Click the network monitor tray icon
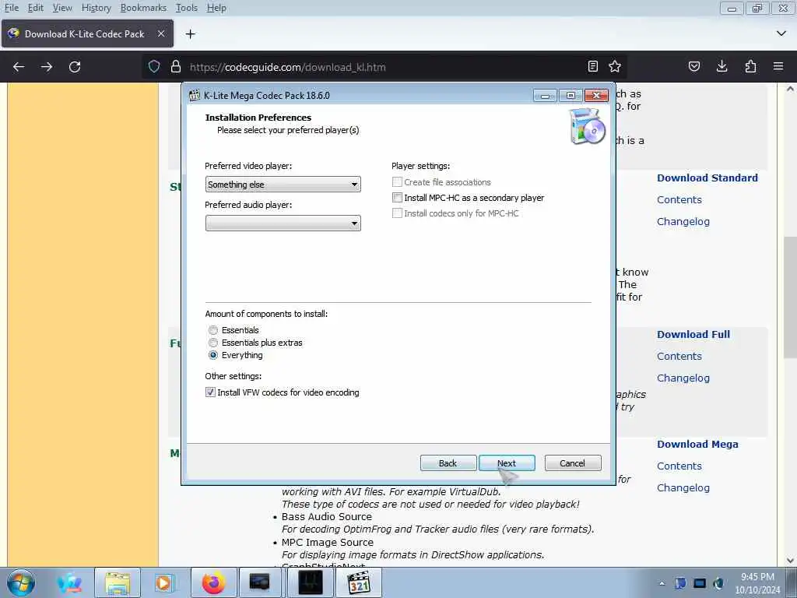The width and height of the screenshot is (797, 598). 700,583
